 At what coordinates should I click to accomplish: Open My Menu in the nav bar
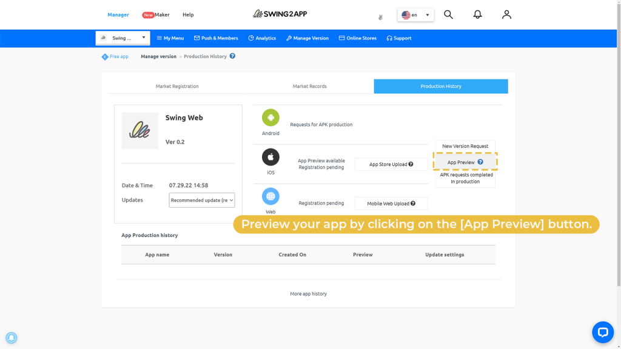[170, 38]
